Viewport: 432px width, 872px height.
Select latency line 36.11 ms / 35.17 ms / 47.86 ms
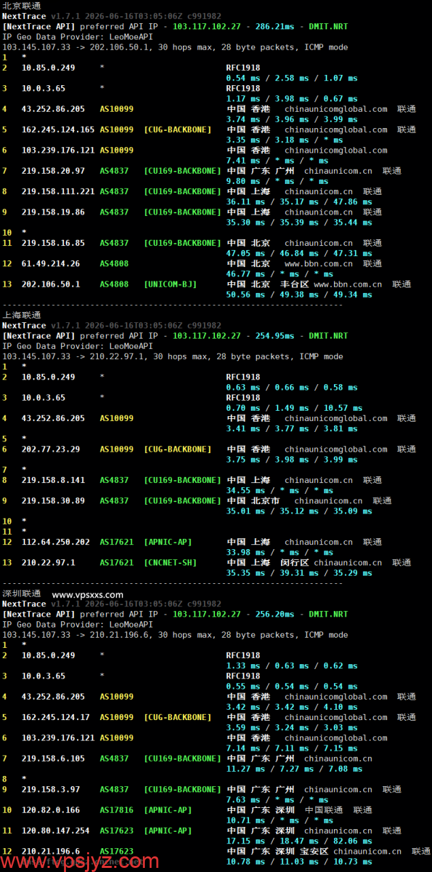tap(299, 202)
